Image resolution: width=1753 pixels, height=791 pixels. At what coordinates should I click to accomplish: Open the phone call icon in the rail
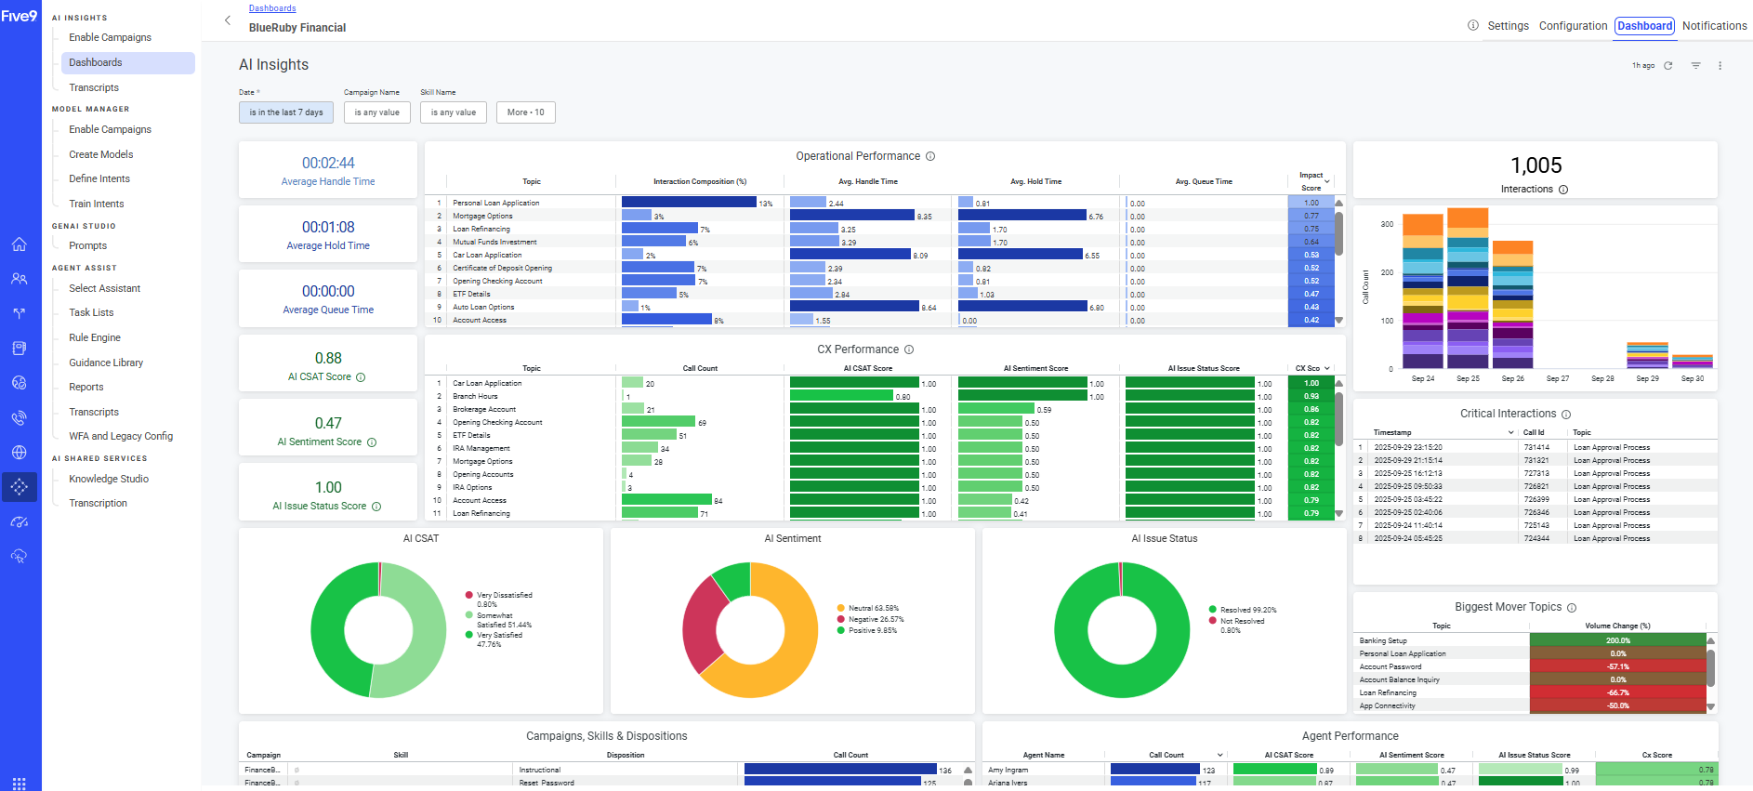point(19,418)
